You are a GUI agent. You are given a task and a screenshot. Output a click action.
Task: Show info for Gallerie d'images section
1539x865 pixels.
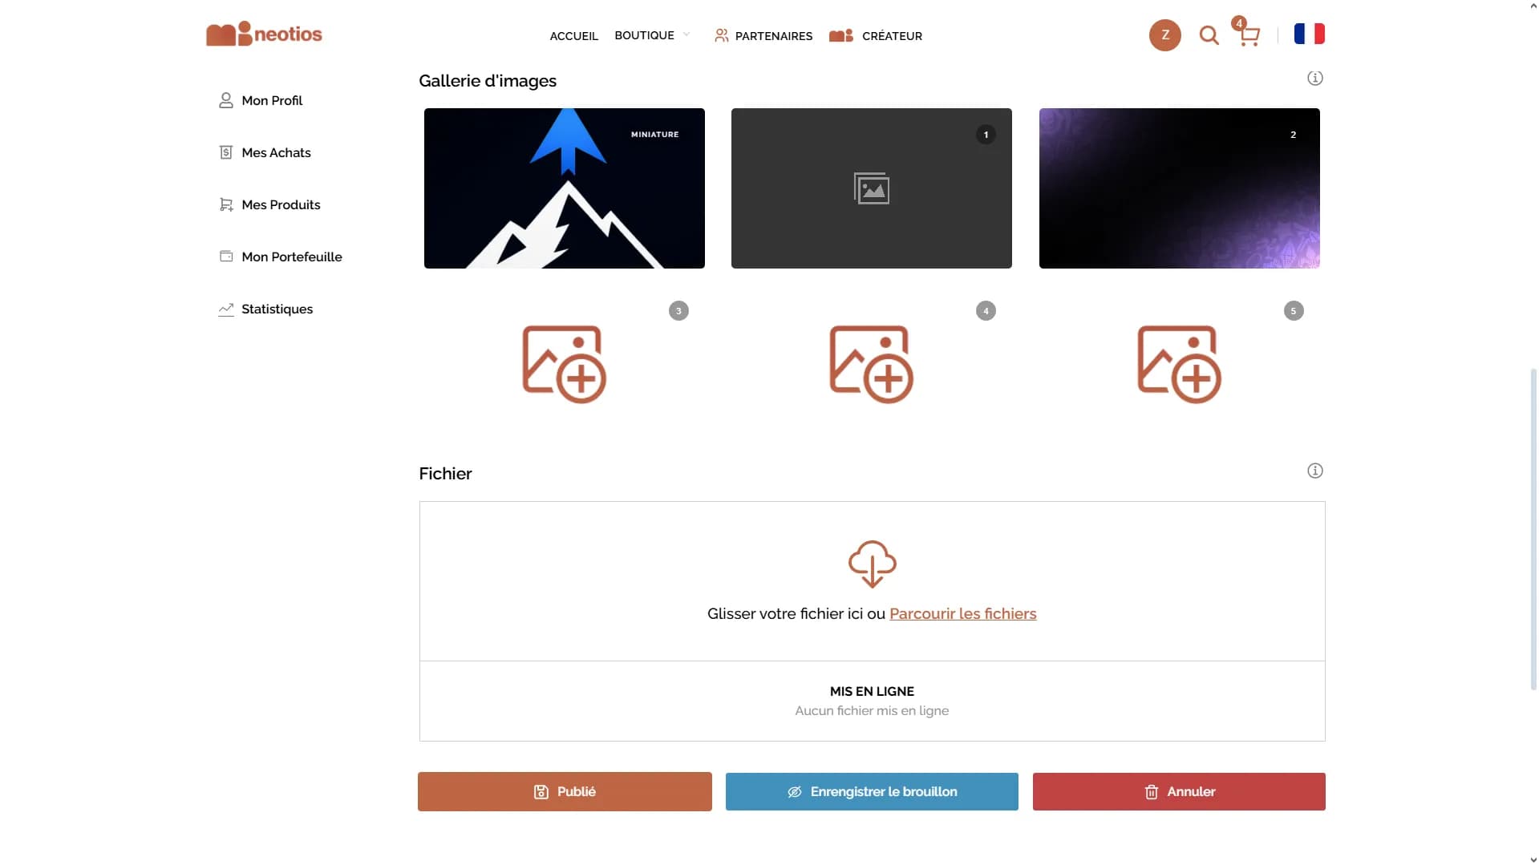pyautogui.click(x=1314, y=79)
